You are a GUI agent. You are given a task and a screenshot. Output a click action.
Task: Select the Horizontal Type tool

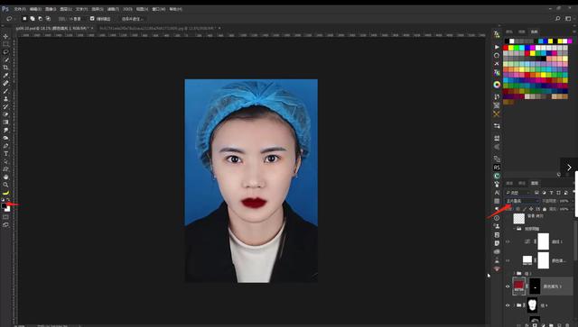point(5,153)
